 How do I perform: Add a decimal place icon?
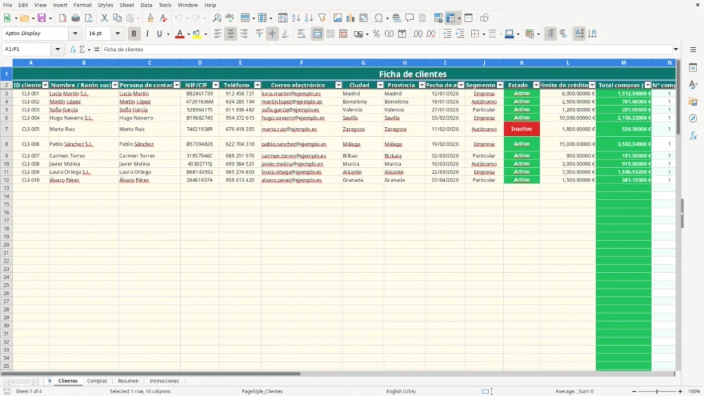pyautogui.click(x=418, y=34)
